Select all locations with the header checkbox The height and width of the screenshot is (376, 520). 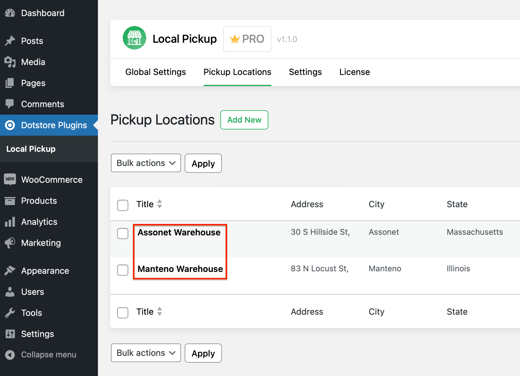pos(123,205)
